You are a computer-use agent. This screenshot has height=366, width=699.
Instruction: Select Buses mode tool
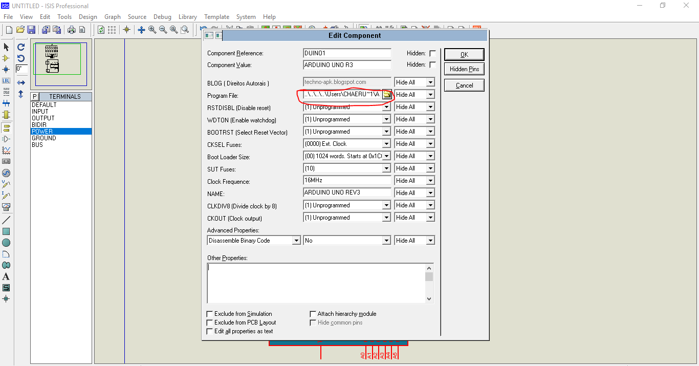point(6,103)
